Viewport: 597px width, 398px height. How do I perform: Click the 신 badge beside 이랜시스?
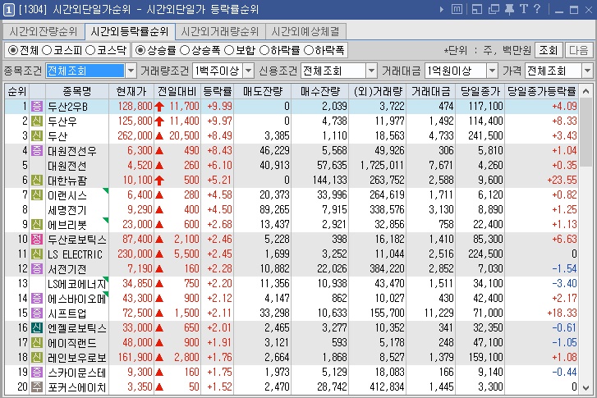(37, 194)
